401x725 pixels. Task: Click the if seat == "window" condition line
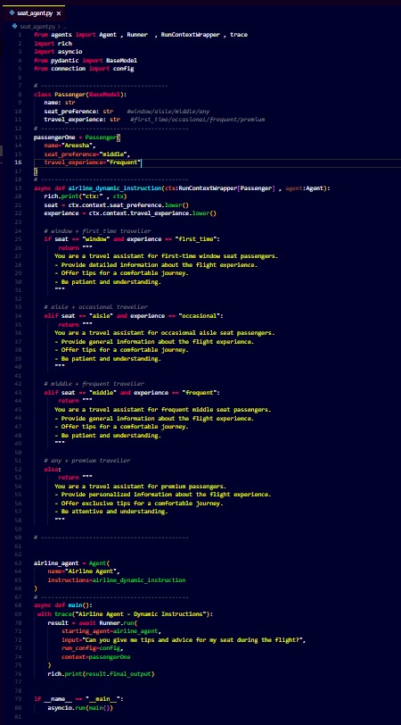pyautogui.click(x=132, y=239)
